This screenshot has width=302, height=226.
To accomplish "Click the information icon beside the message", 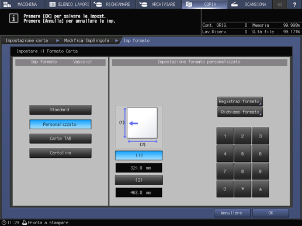I will click(13, 18).
